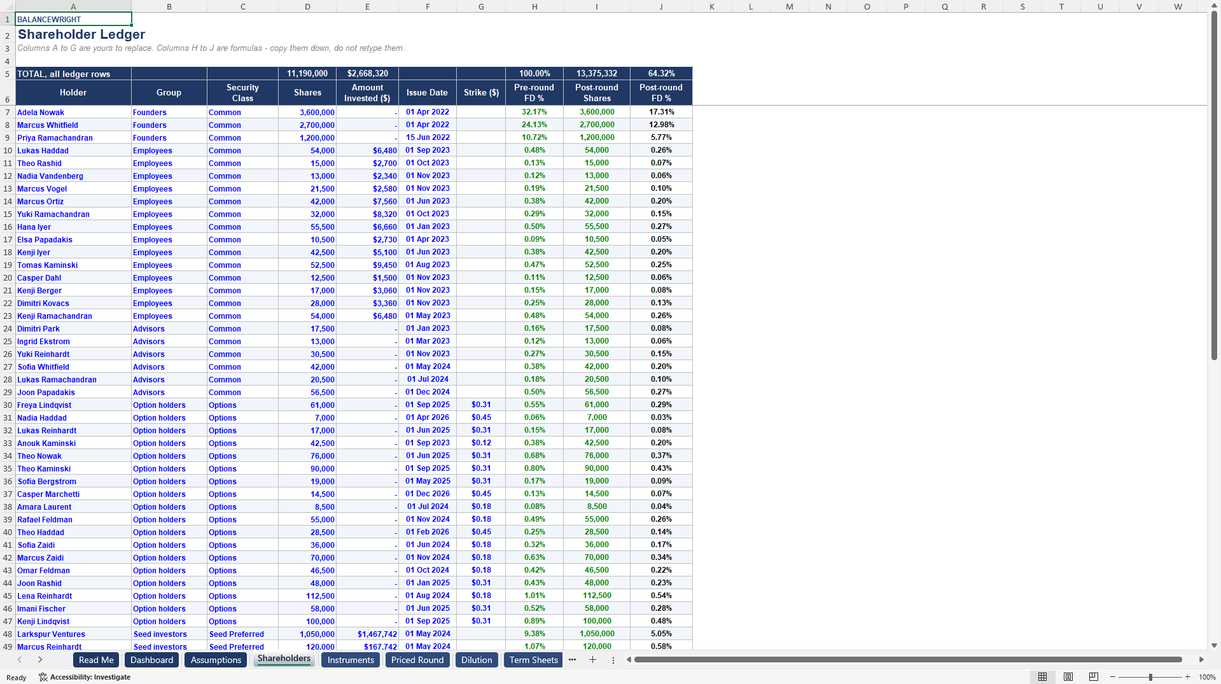Select row 7 header
1221x684 pixels.
pyautogui.click(x=8, y=112)
